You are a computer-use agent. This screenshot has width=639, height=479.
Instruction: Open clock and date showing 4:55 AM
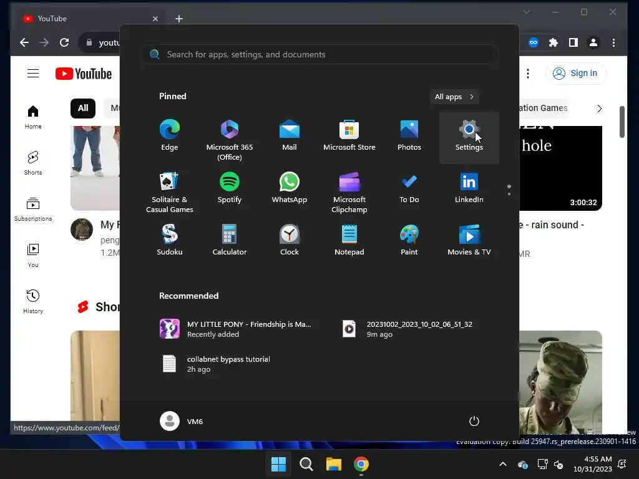point(593,464)
